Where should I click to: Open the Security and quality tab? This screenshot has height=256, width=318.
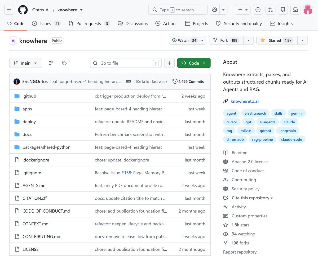(x=239, y=24)
